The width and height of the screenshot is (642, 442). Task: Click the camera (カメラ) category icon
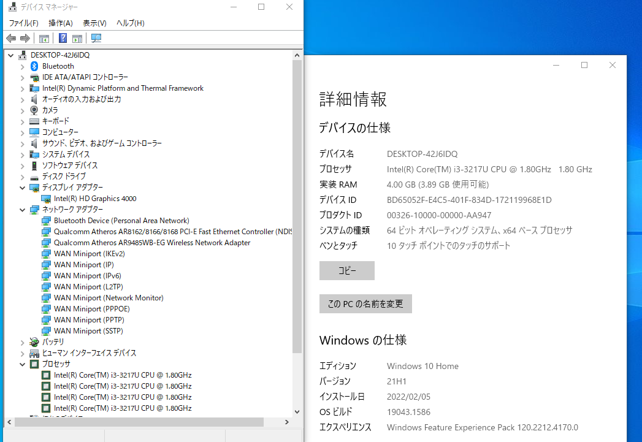[x=34, y=110]
